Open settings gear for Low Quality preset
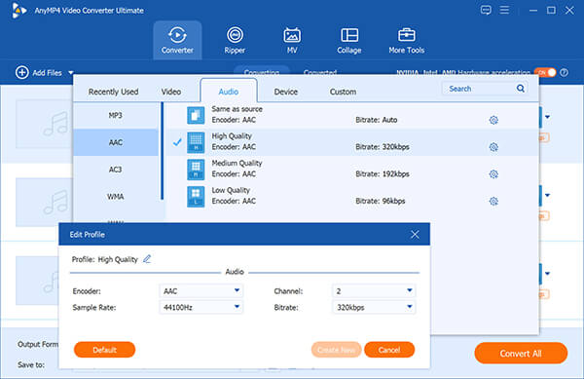The image size is (584, 379). coord(493,202)
